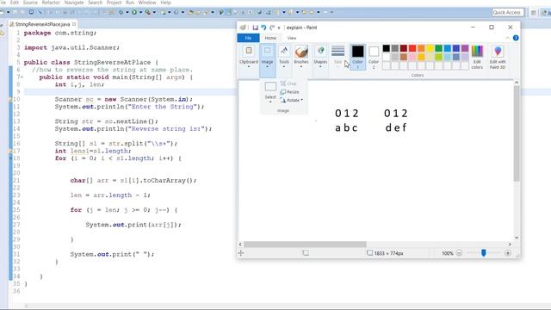
Task: Click the zoom in plus button in Paint
Action: [x=508, y=253]
